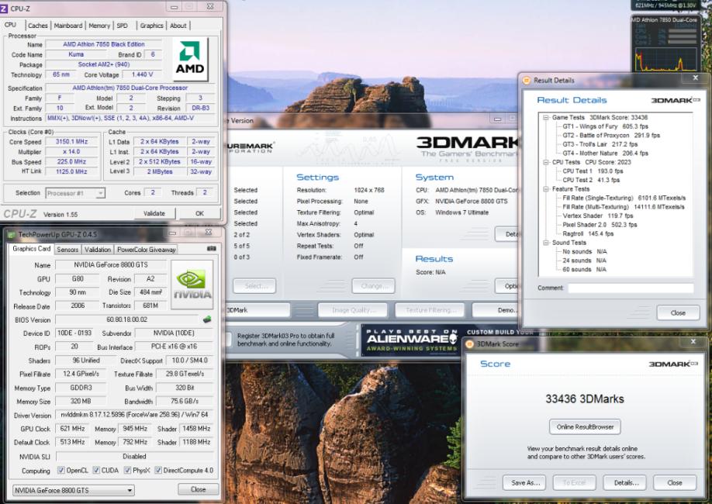This screenshot has height=504, width=712.
Task: Click the 33436 3DMarks score text
Action: tap(584, 399)
